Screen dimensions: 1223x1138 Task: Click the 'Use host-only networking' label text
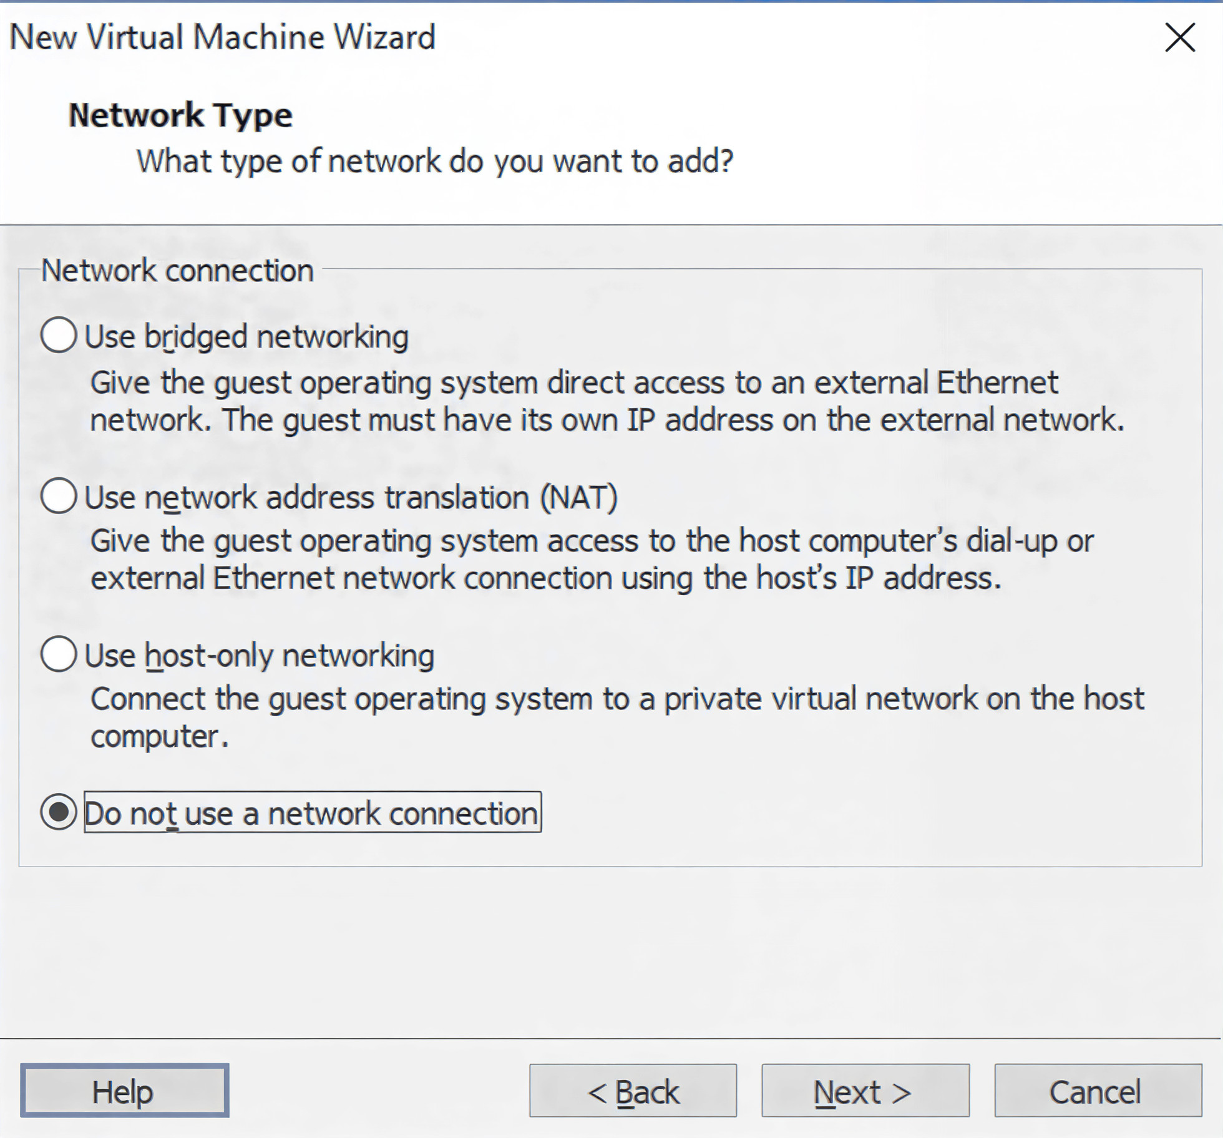click(259, 656)
